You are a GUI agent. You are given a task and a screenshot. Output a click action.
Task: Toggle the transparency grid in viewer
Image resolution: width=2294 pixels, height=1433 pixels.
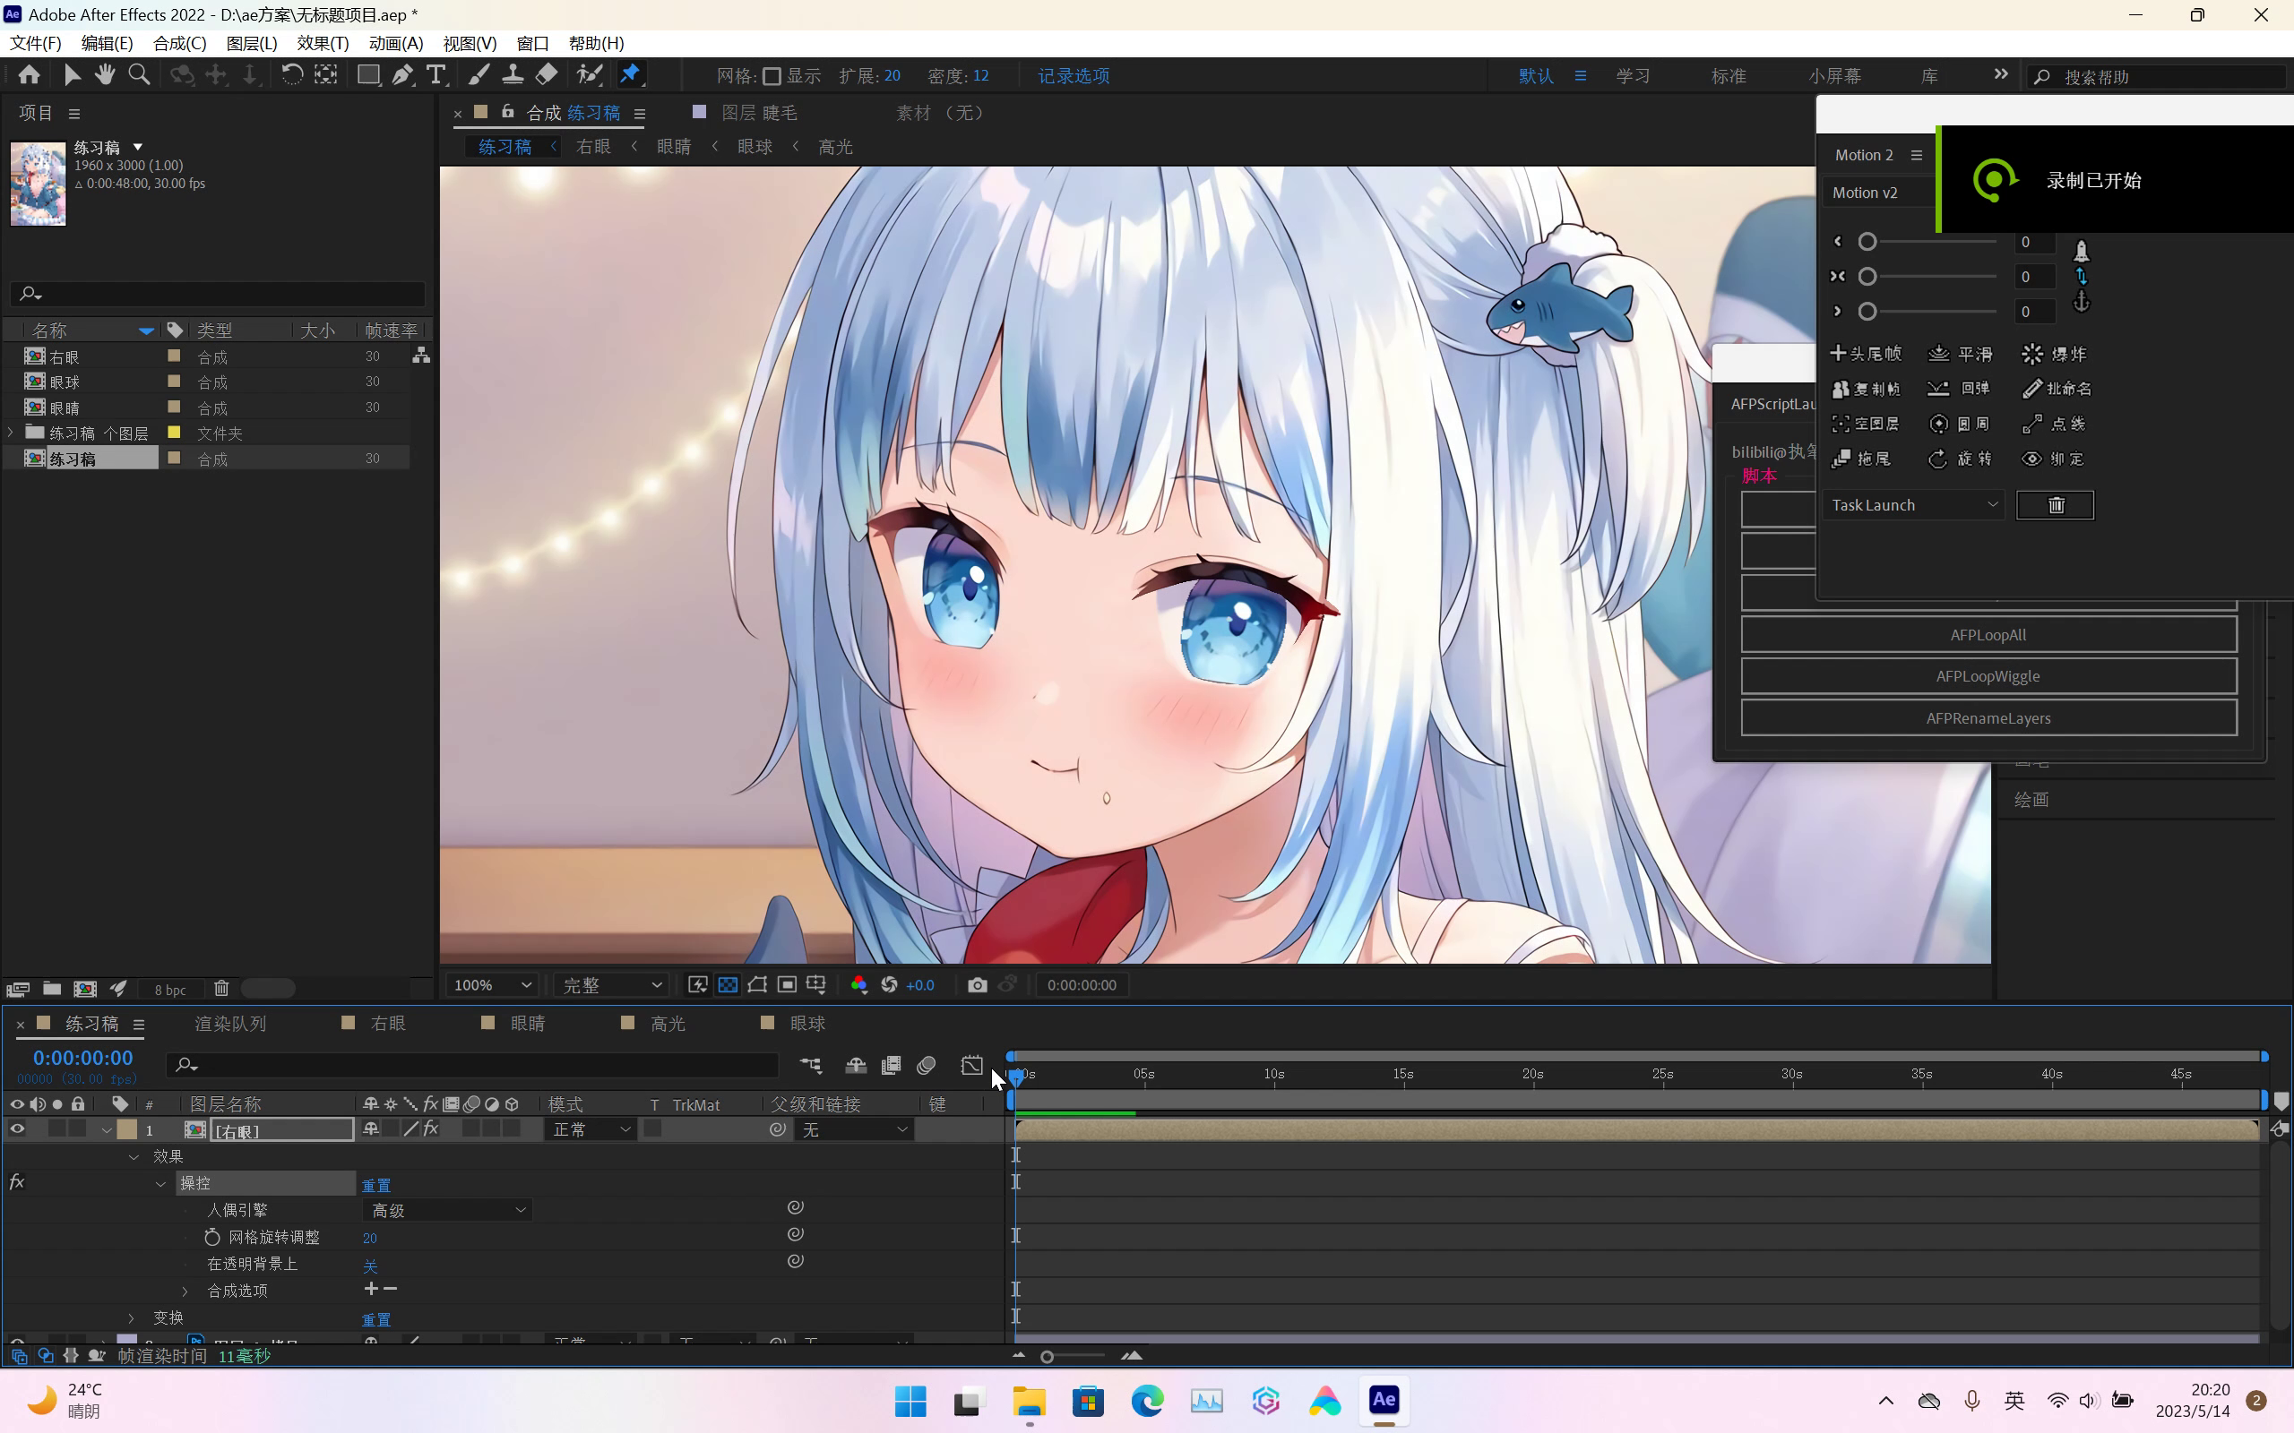(x=728, y=986)
